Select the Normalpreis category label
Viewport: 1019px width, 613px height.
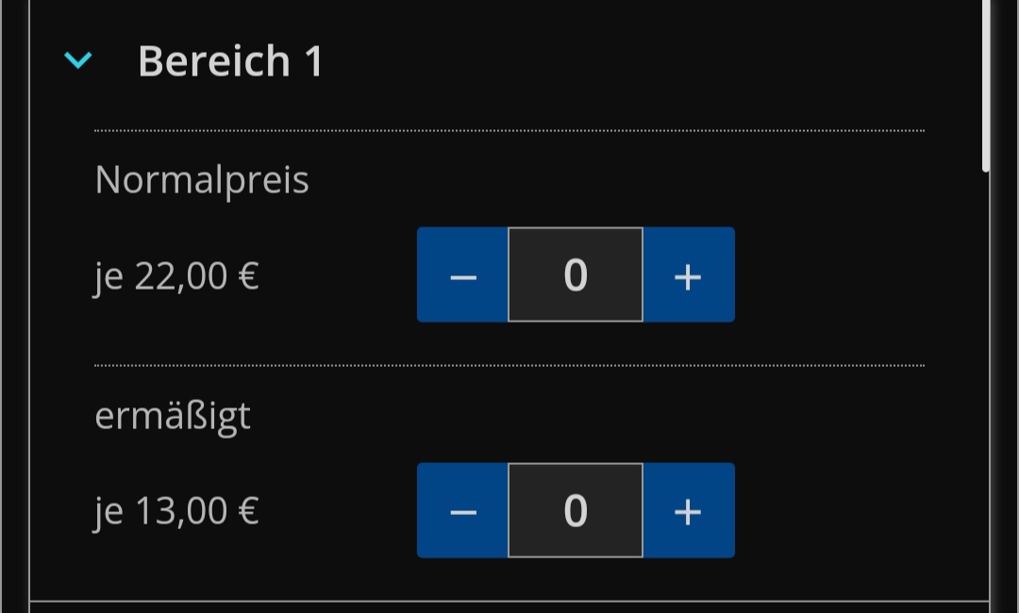[202, 179]
